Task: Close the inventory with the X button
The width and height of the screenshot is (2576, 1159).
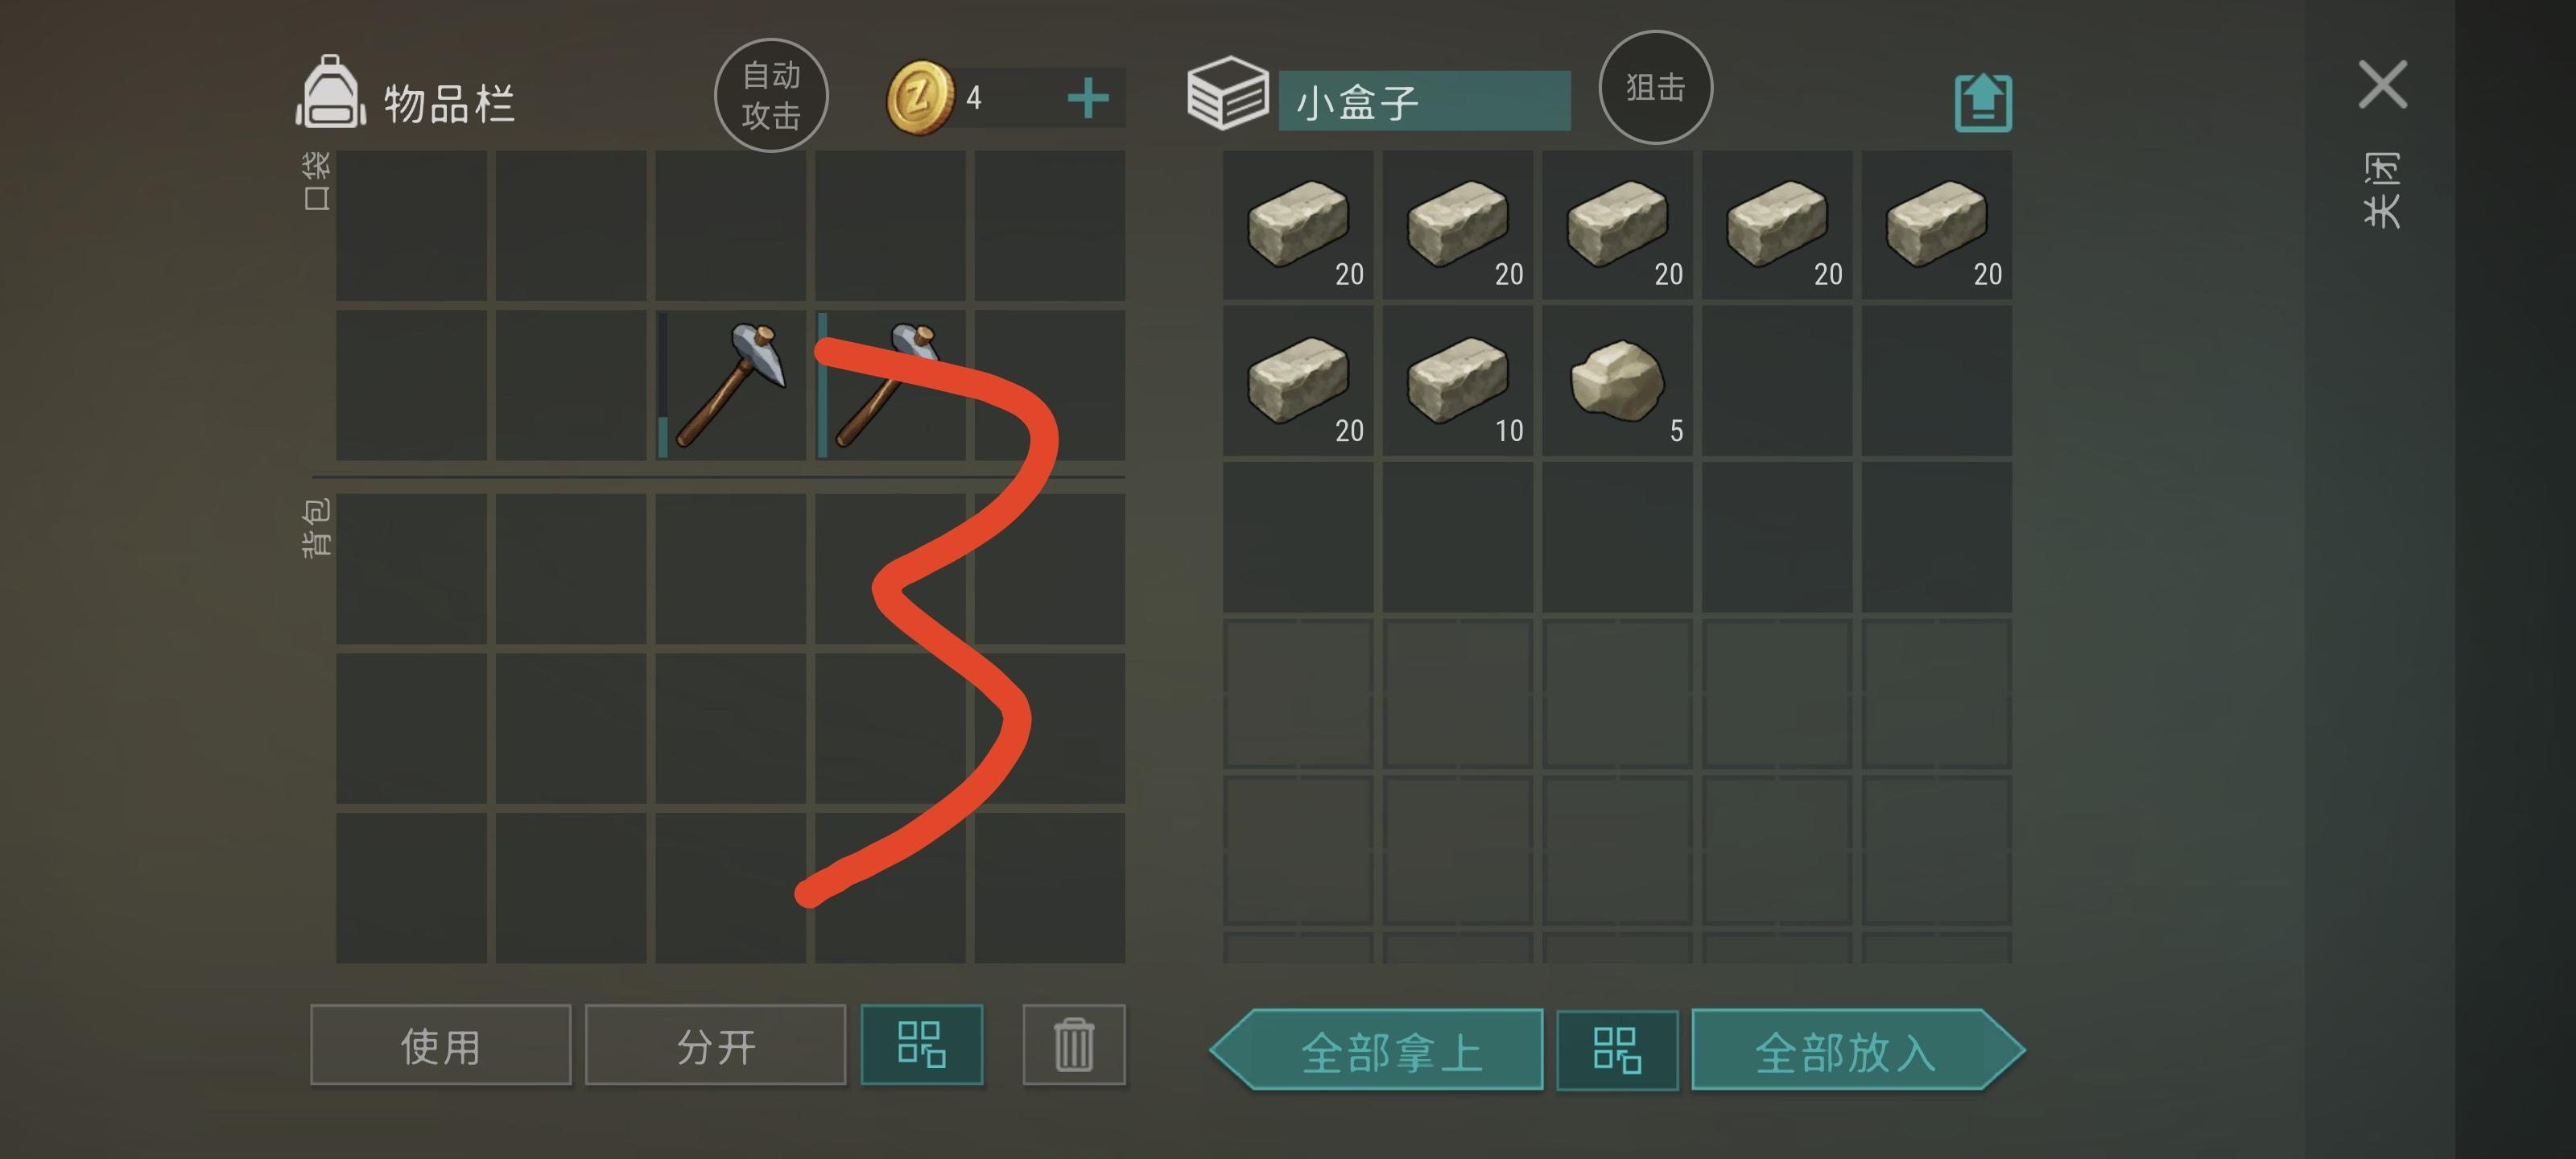Action: click(x=2382, y=84)
